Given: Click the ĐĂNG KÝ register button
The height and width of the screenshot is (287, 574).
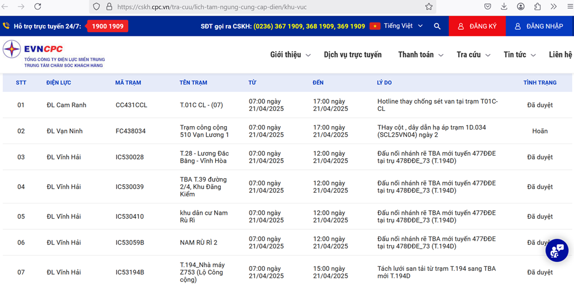Looking at the screenshot, I should [x=477, y=26].
